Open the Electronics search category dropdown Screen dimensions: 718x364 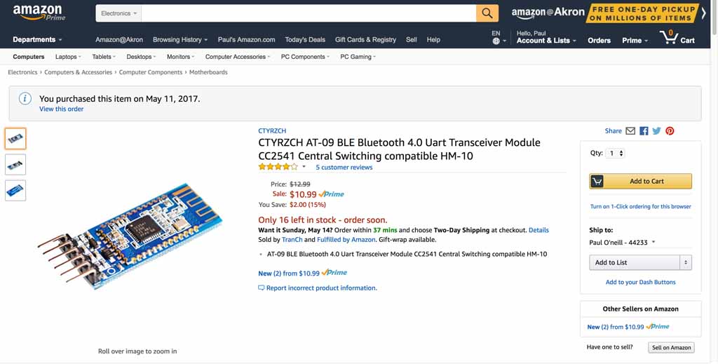point(119,13)
